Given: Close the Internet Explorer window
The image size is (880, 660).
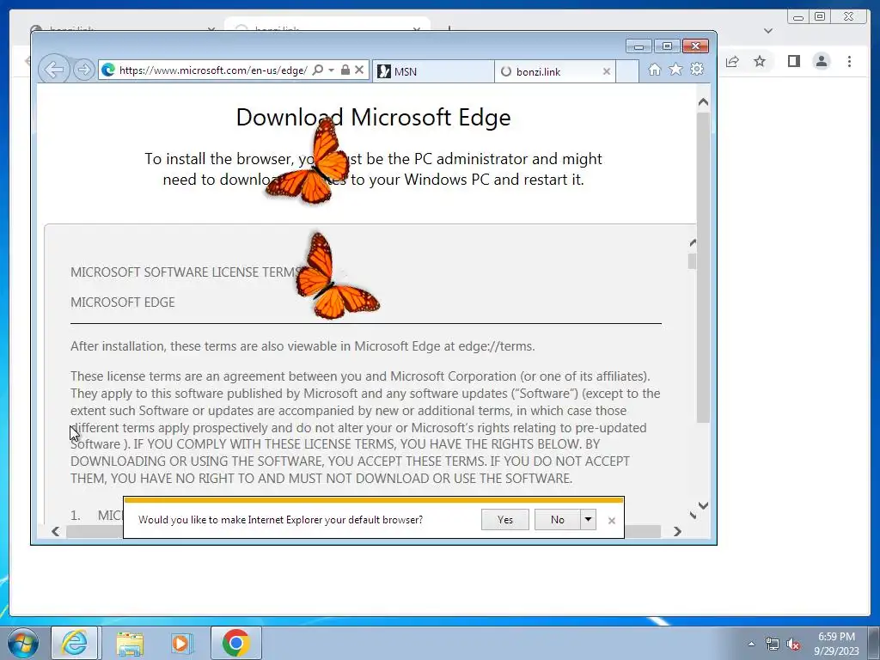Looking at the screenshot, I should pyautogui.click(x=695, y=46).
